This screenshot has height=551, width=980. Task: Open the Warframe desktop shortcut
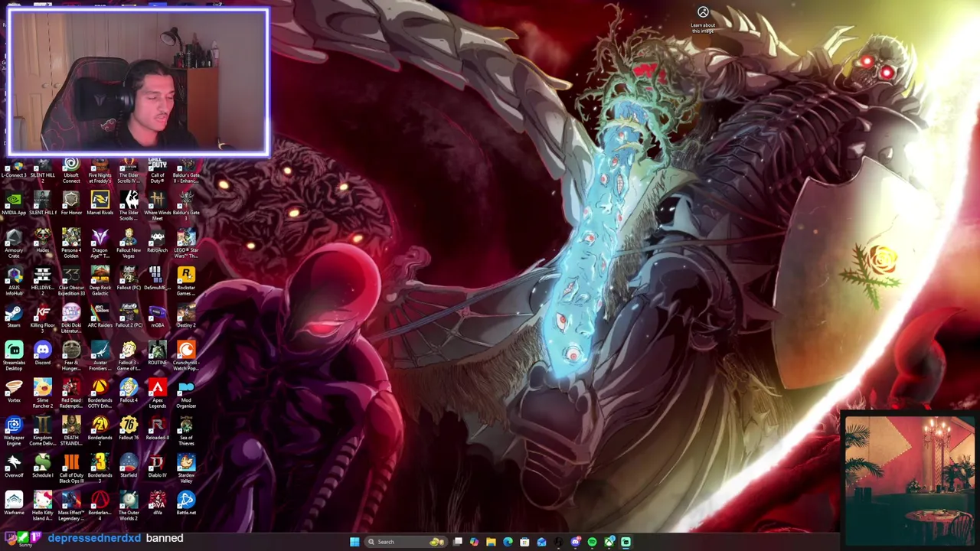pos(14,504)
